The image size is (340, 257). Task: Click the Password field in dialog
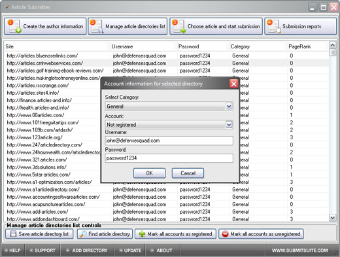click(169, 158)
